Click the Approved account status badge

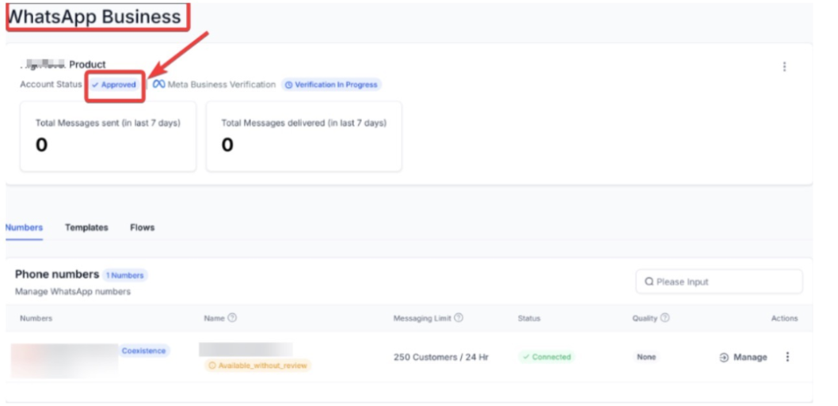coord(114,85)
